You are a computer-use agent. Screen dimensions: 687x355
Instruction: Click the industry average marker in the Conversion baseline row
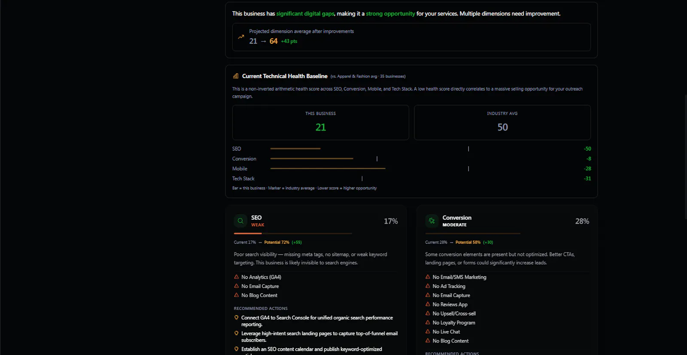pos(377,159)
